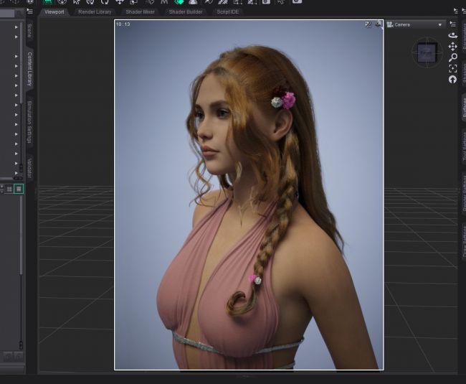
Task: Toggle the highlighted green content view button
Action: [19, 189]
